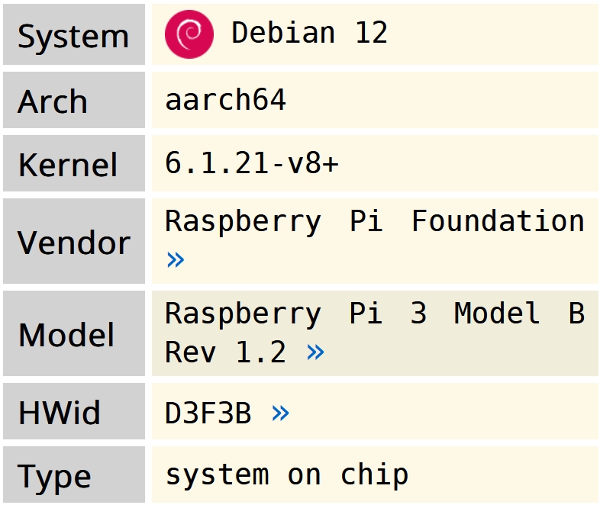Click 'Raspberry Pi Foundation' vendor text

(x=375, y=222)
